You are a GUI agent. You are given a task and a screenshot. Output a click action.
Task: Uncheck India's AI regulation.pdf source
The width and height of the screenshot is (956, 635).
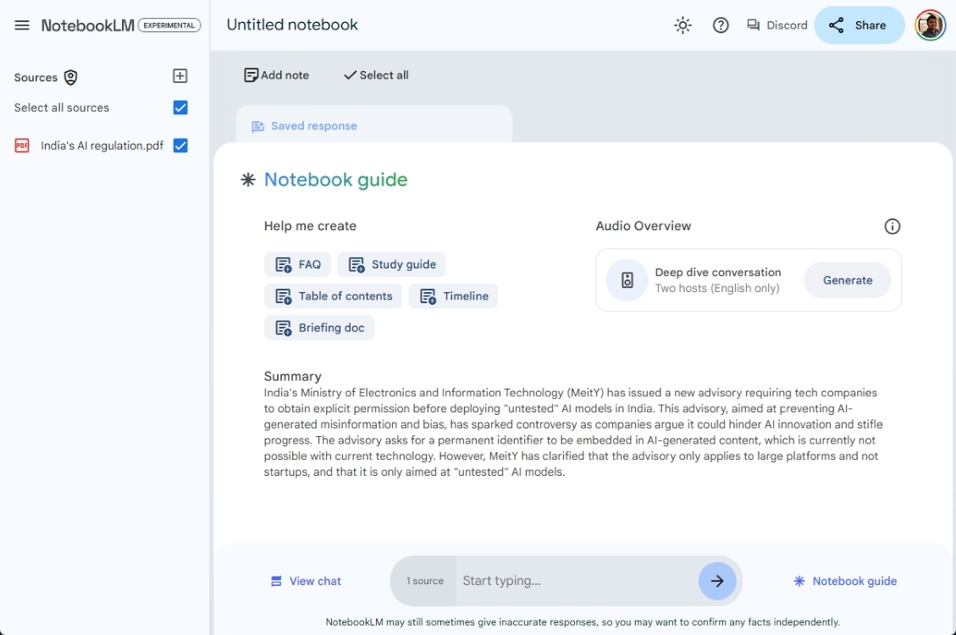point(180,145)
